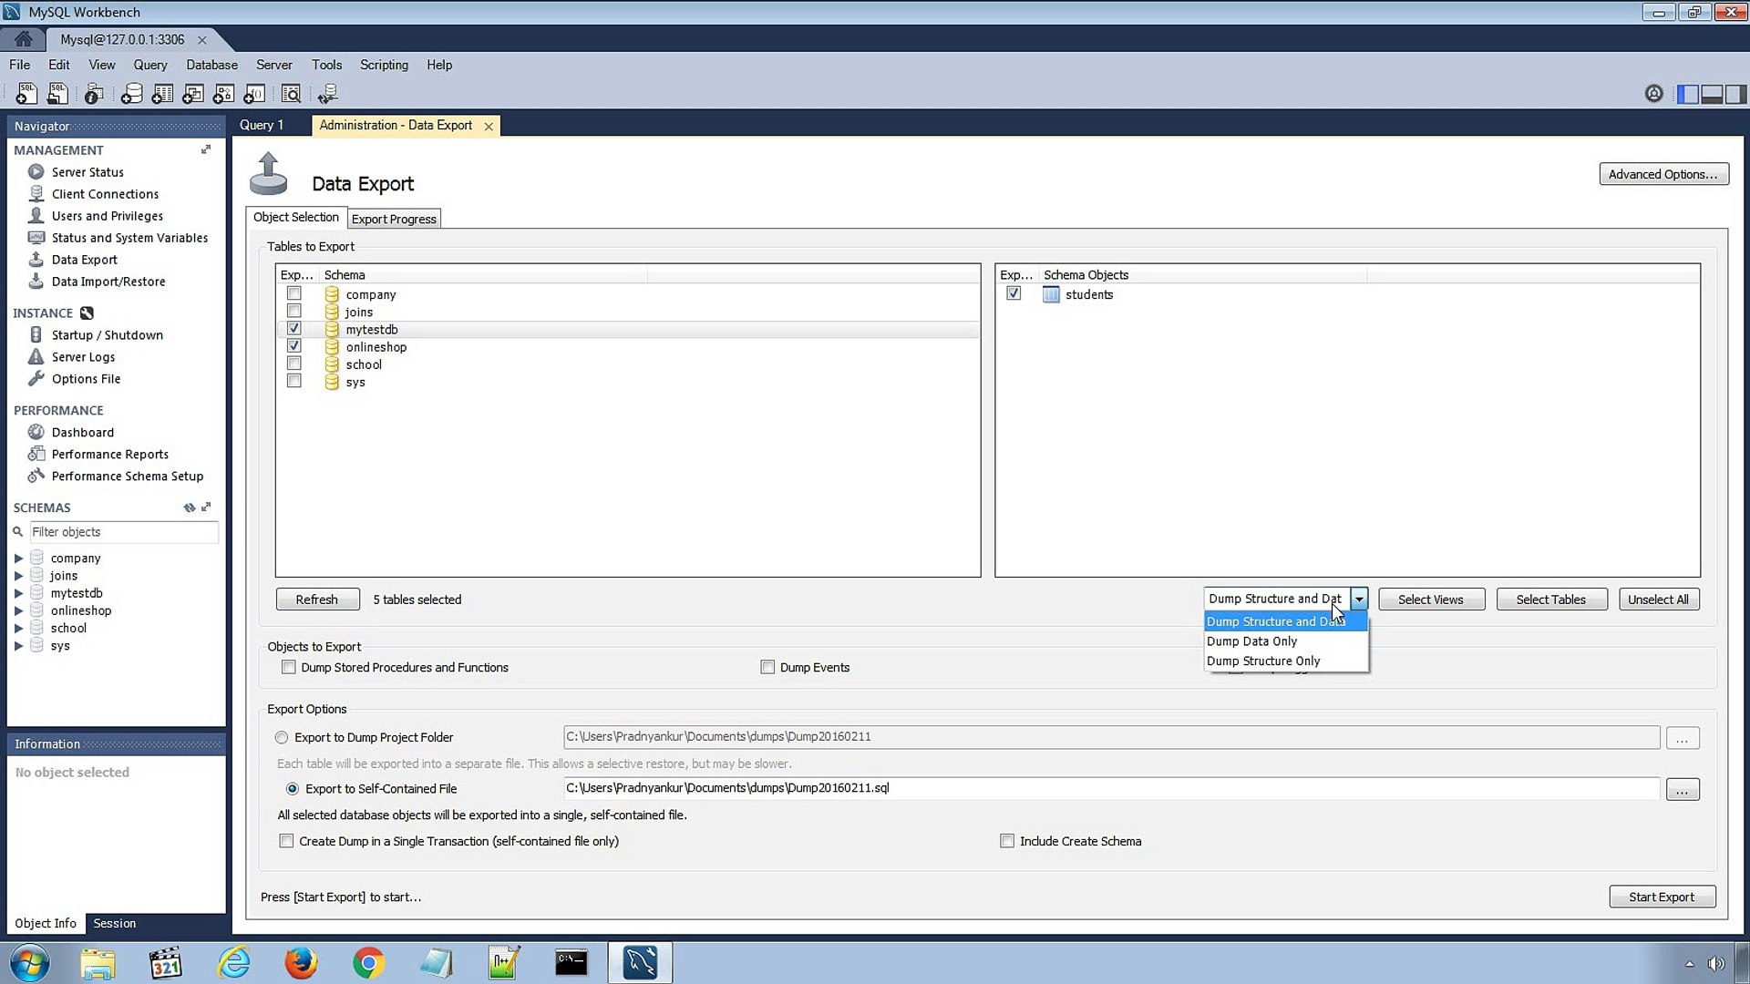
Task: Click Advanced Options button
Action: click(x=1663, y=173)
